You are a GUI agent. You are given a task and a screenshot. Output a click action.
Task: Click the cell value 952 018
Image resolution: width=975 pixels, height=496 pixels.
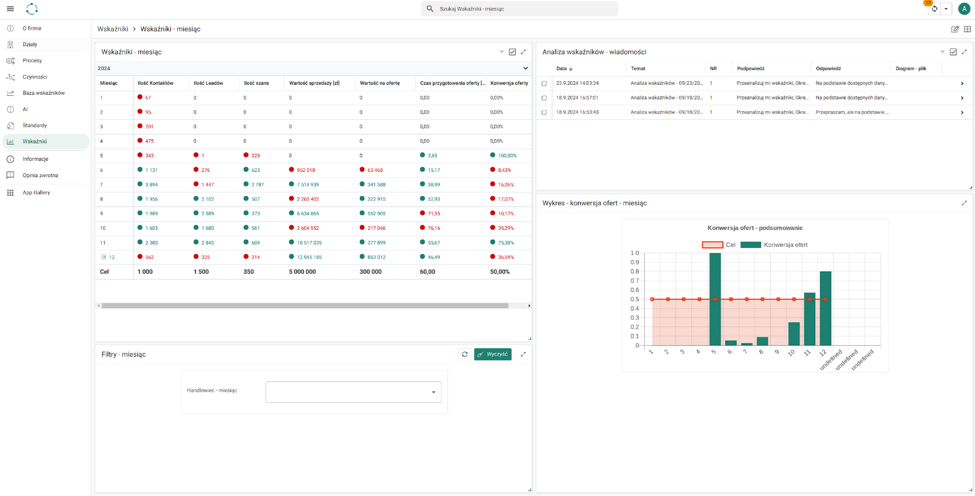306,170
